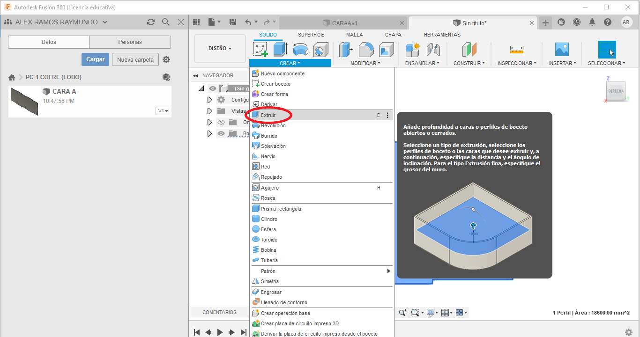Open the MODIFICAR dropdown menu

365,63
